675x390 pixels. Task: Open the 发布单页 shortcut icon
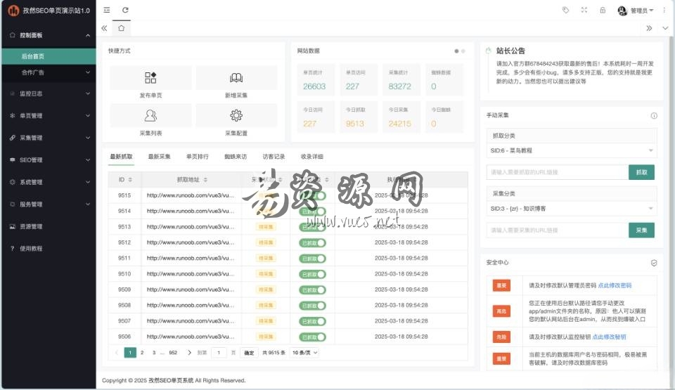pyautogui.click(x=150, y=78)
